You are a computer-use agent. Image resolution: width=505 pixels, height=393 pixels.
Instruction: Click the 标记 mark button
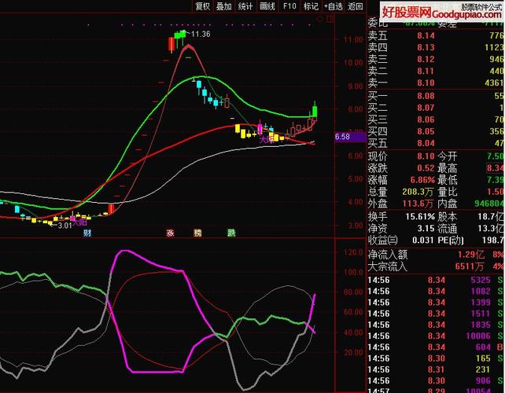(311, 6)
